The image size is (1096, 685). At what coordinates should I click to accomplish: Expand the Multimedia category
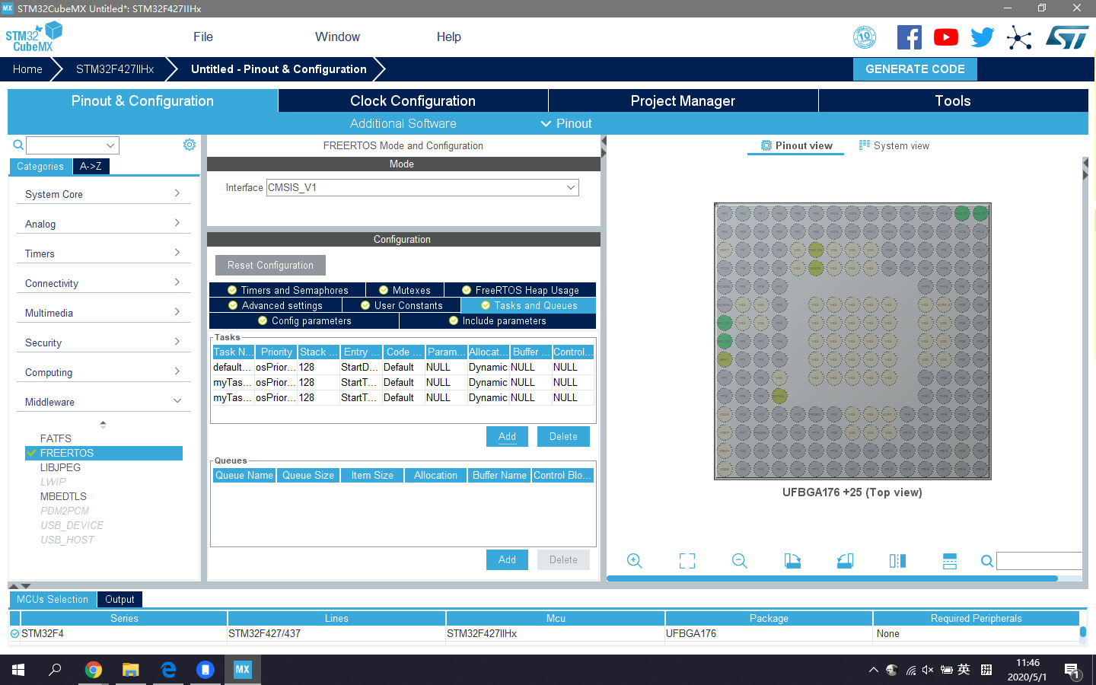(x=104, y=313)
